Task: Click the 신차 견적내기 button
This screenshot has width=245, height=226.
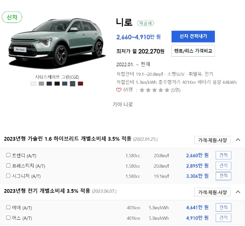Action: pos(193,37)
